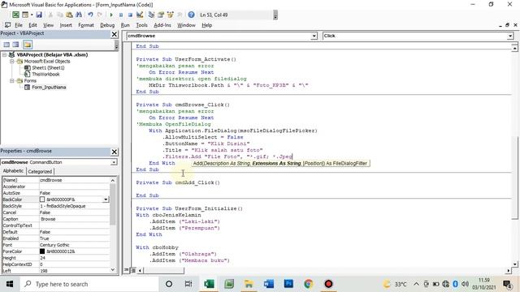Select Form_InputNama in project tree
Viewport: 520px width, 292px height.
(49, 88)
